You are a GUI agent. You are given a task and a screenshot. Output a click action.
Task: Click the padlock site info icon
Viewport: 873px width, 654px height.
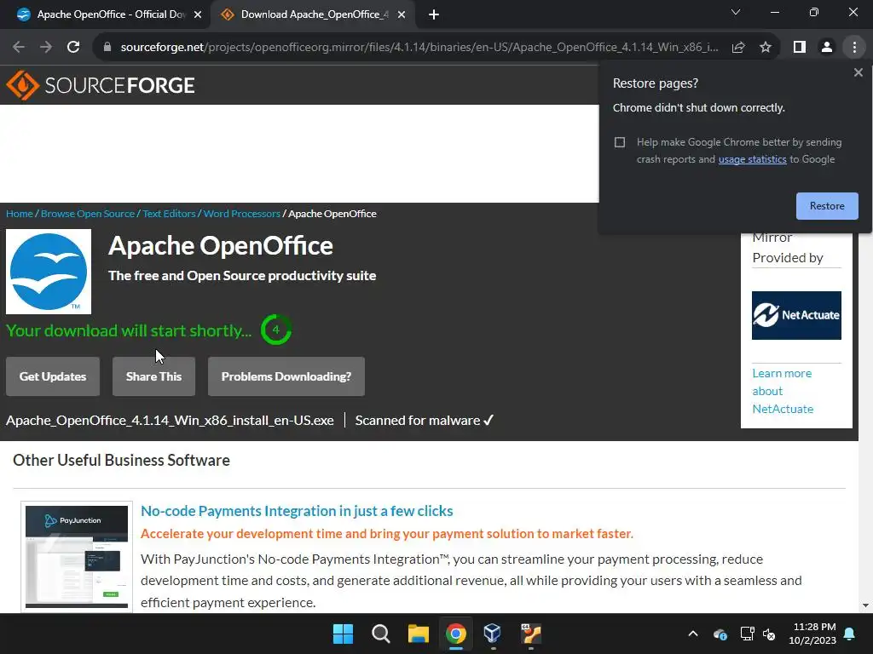click(x=107, y=48)
